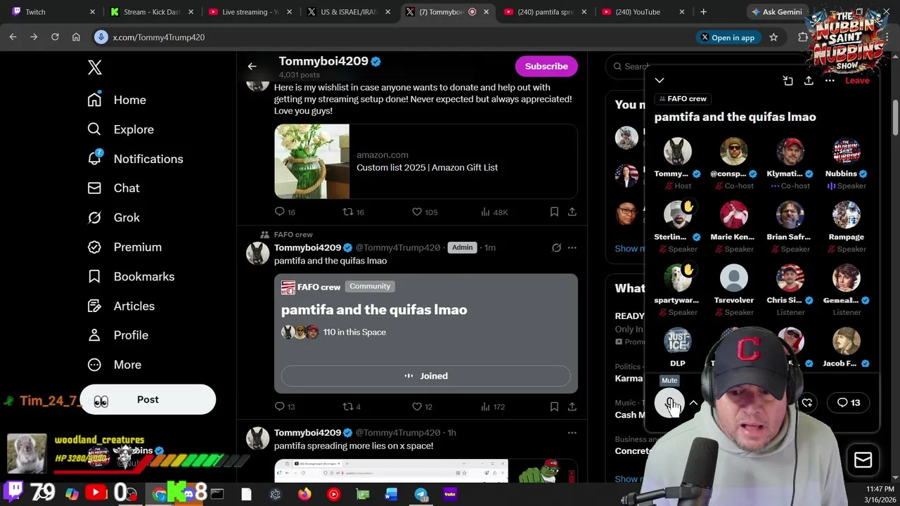Click the Post button
The height and width of the screenshot is (506, 900).
tap(148, 399)
